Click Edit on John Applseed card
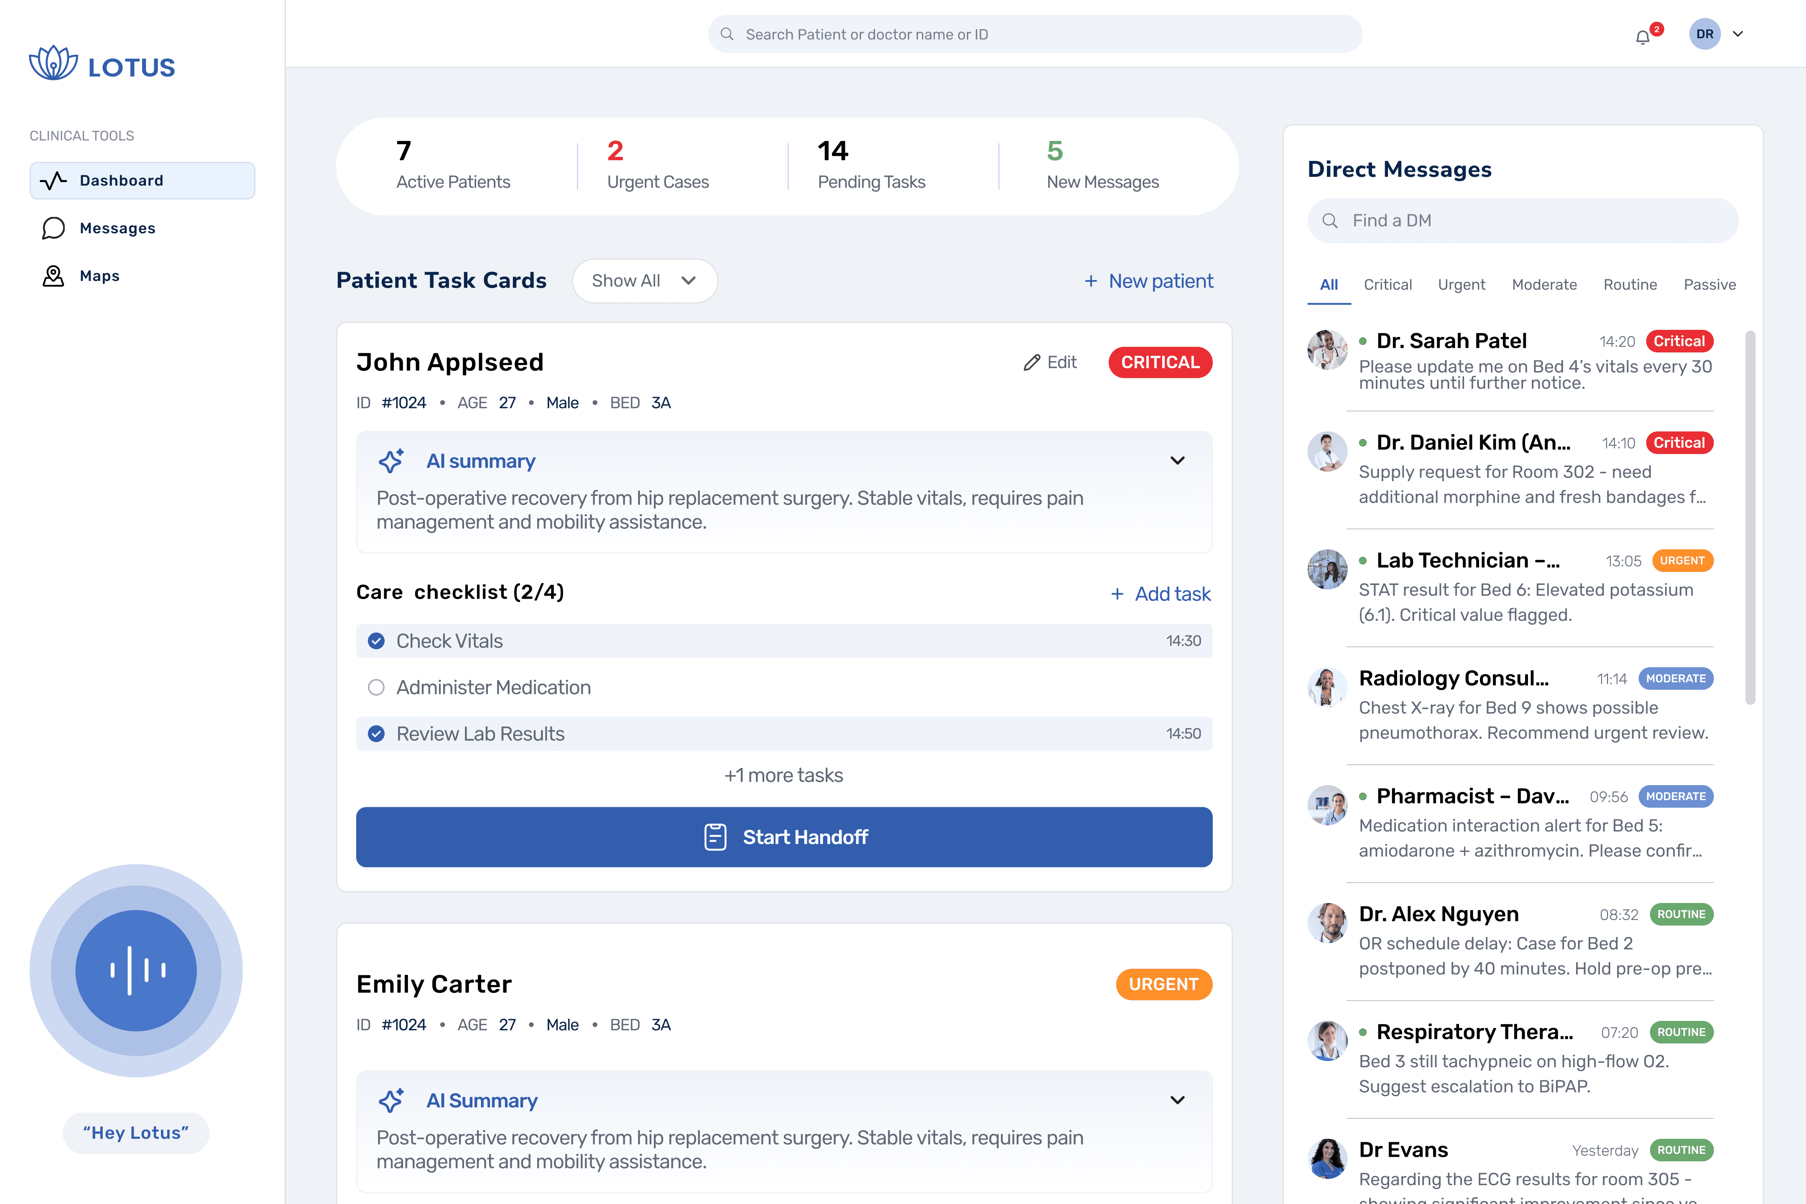The image size is (1806, 1204). [x=1051, y=362]
